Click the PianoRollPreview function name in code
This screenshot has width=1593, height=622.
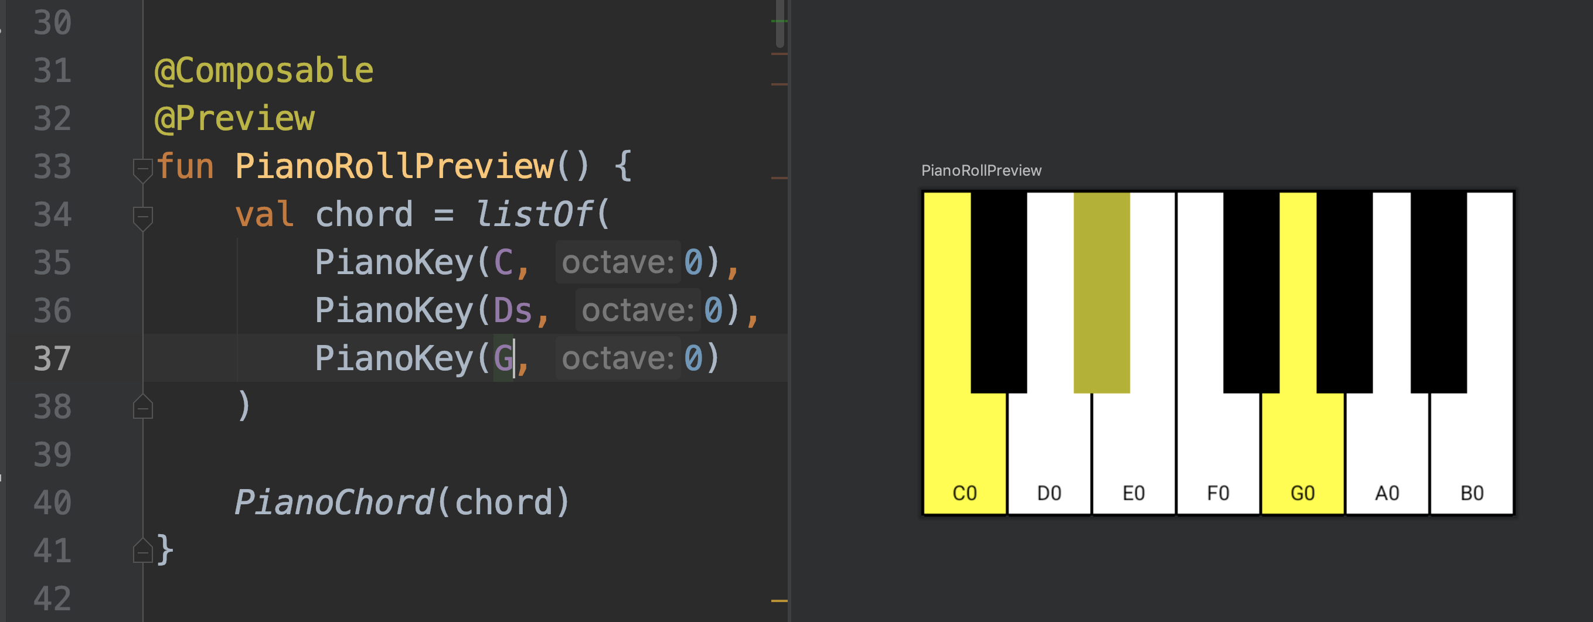[394, 166]
